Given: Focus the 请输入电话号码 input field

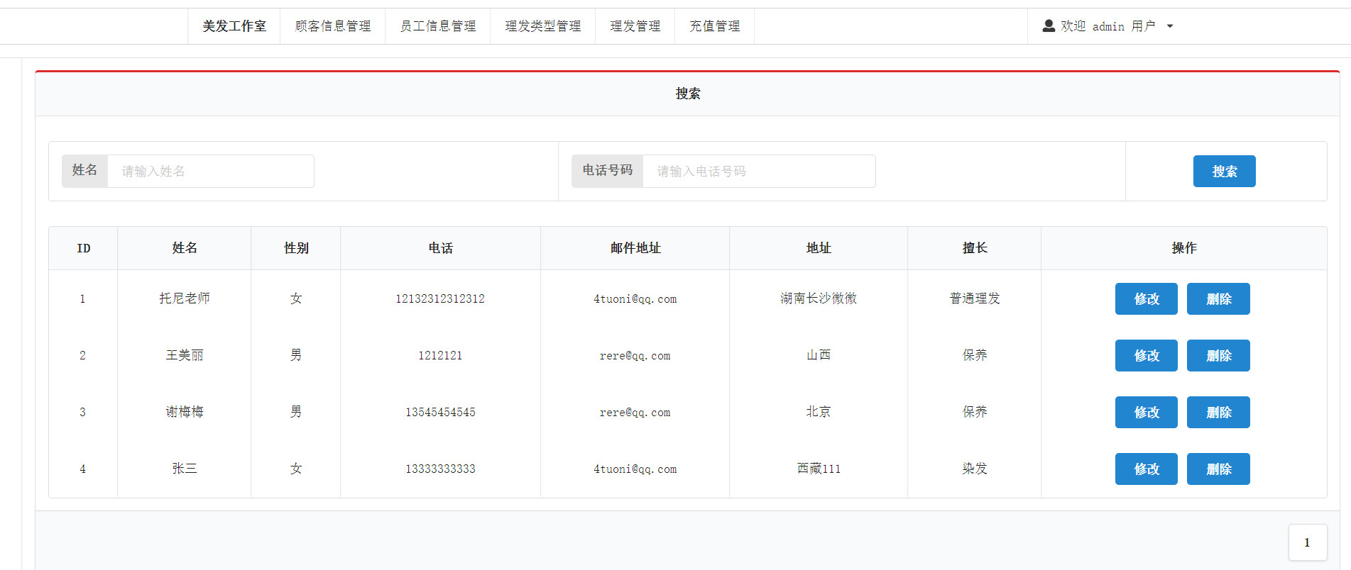Looking at the screenshot, I should pos(759,171).
